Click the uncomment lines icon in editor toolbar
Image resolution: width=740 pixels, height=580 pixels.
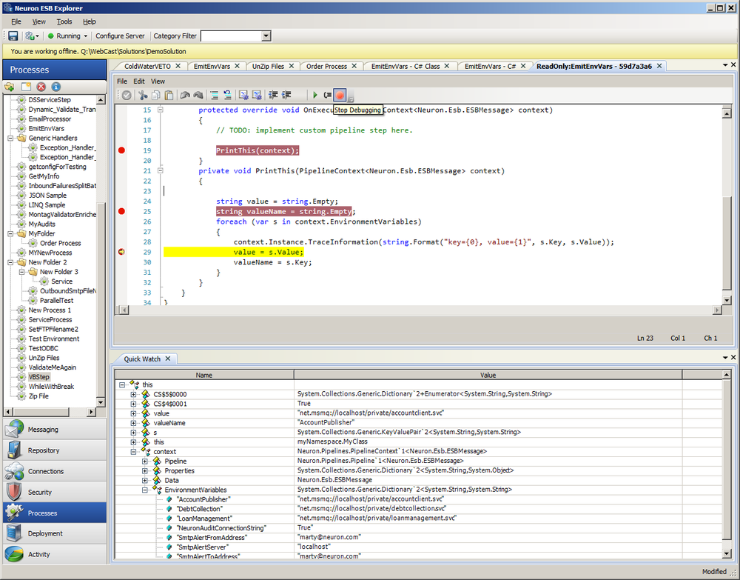click(227, 95)
